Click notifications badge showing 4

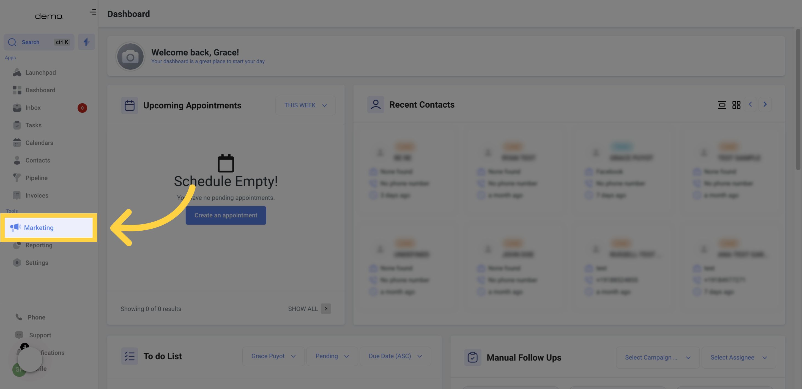[24, 346]
